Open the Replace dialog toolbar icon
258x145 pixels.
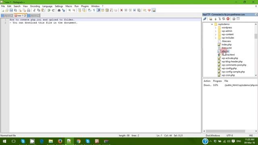click(63, 10)
